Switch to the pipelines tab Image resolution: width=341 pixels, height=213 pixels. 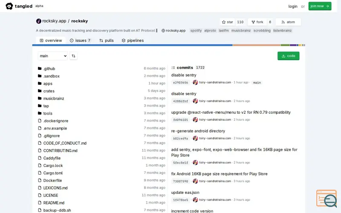coord(133,40)
